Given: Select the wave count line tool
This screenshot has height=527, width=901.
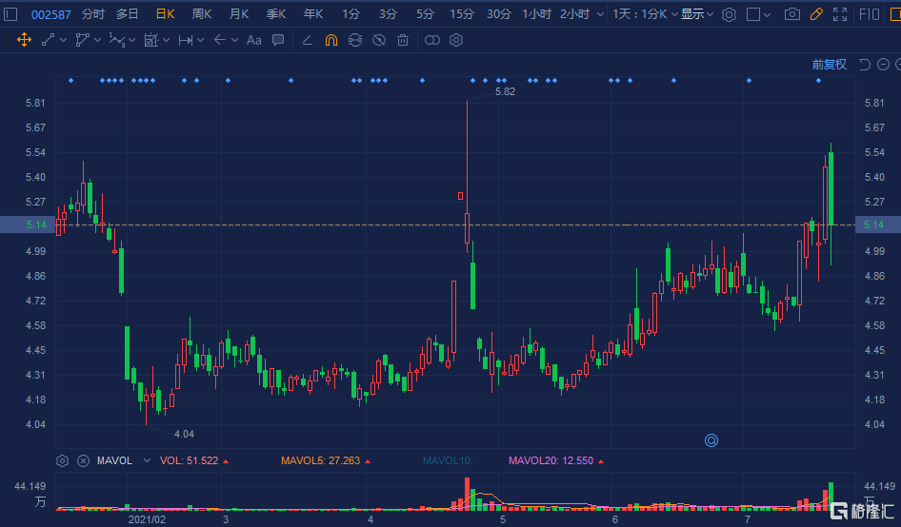Looking at the screenshot, I should (x=116, y=40).
